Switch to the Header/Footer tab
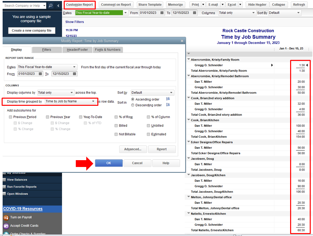Viewport: 313px width, 236px height. 77,50
